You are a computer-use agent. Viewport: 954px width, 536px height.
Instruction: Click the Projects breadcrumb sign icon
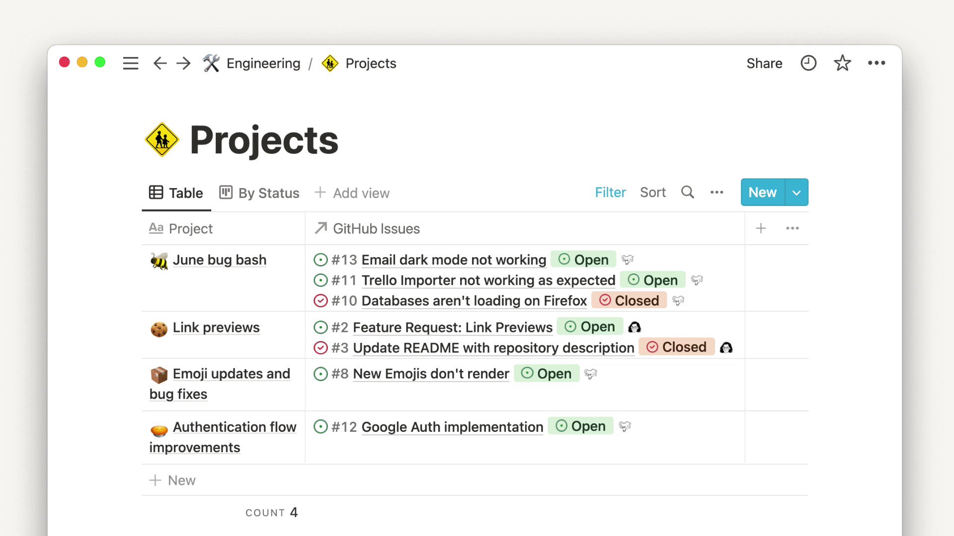point(330,64)
